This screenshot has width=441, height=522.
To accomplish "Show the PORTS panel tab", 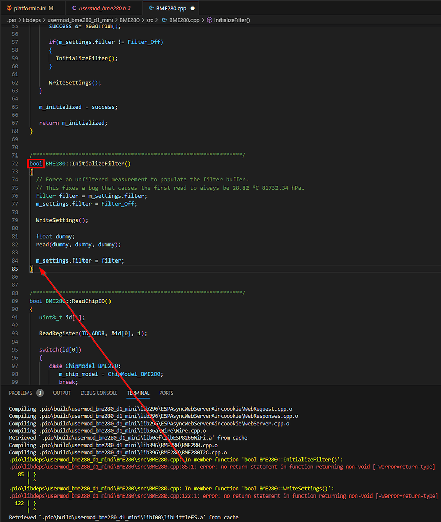I will (167, 393).
